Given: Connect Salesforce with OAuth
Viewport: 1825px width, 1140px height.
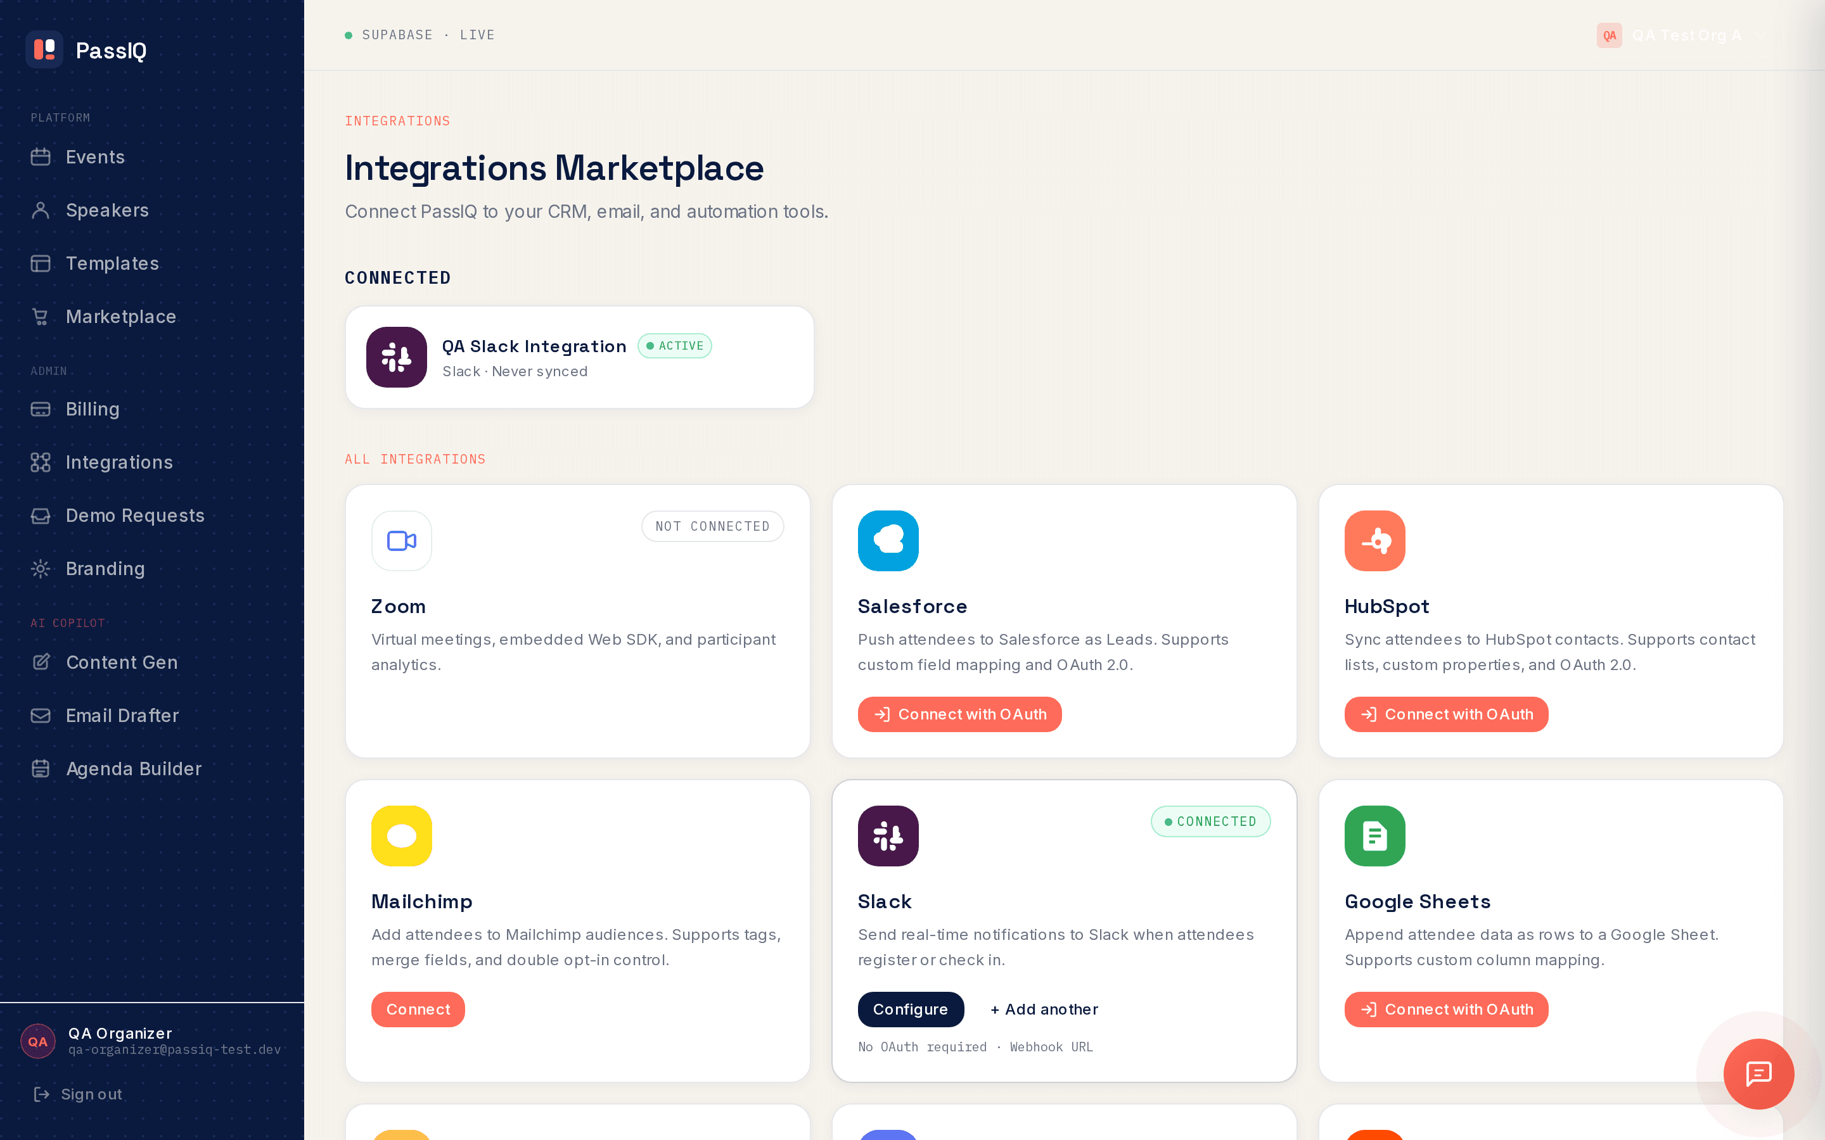Looking at the screenshot, I should [959, 714].
